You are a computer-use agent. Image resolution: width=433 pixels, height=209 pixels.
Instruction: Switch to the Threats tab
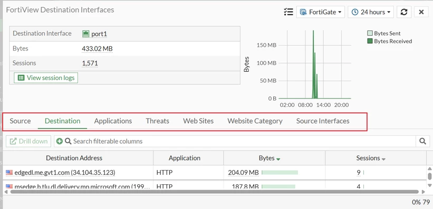(157, 121)
